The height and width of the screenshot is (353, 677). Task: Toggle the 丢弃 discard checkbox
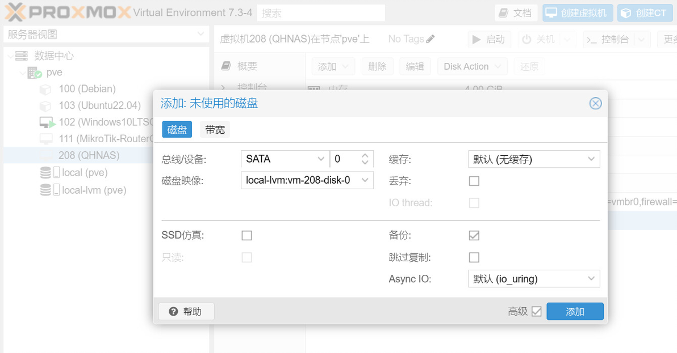pos(474,181)
